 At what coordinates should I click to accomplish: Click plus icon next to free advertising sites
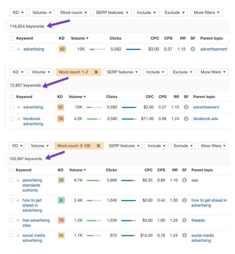[18, 220]
